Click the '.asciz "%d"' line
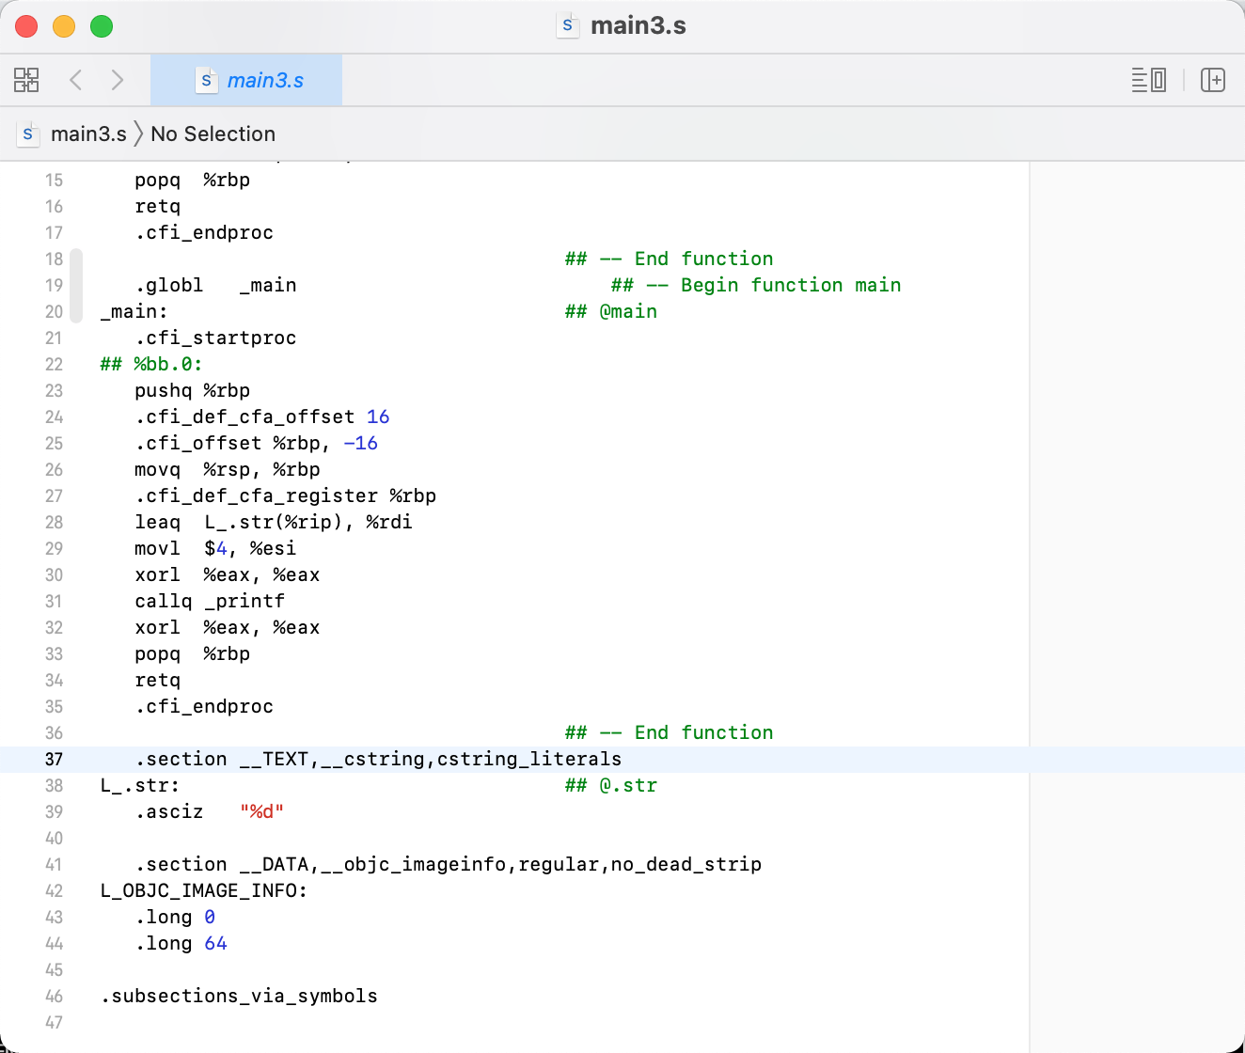Viewport: 1245px width, 1053px height. click(210, 811)
